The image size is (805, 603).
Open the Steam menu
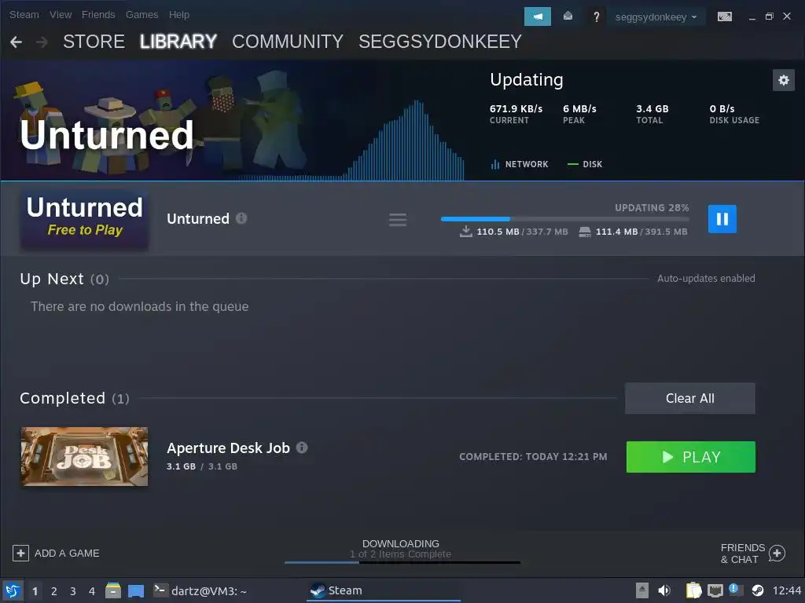(24, 14)
